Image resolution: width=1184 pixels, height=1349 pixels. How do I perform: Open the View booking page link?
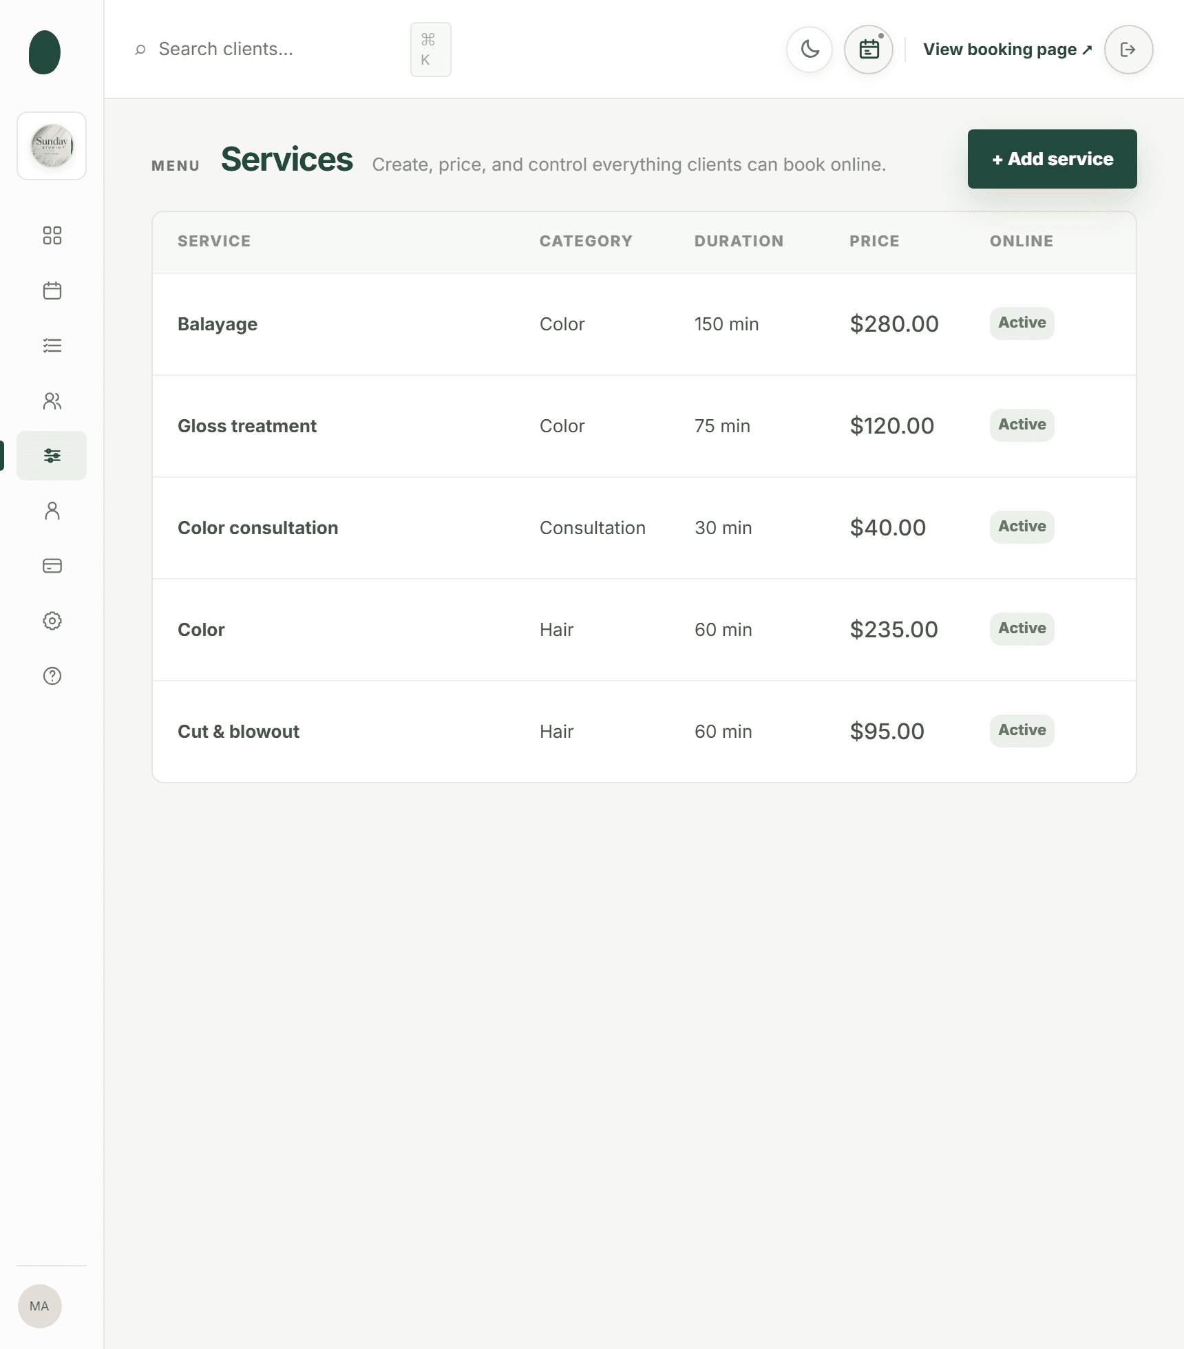(x=1008, y=50)
